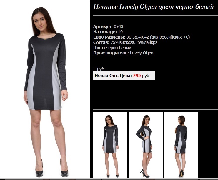Image resolution: width=218 pixels, height=180 pixels.
Task: Click the 'Артикул:' label
Action: click(103, 26)
